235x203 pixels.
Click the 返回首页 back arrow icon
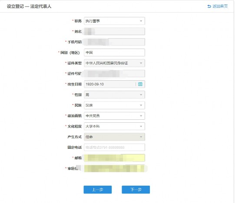click(x=209, y=6)
